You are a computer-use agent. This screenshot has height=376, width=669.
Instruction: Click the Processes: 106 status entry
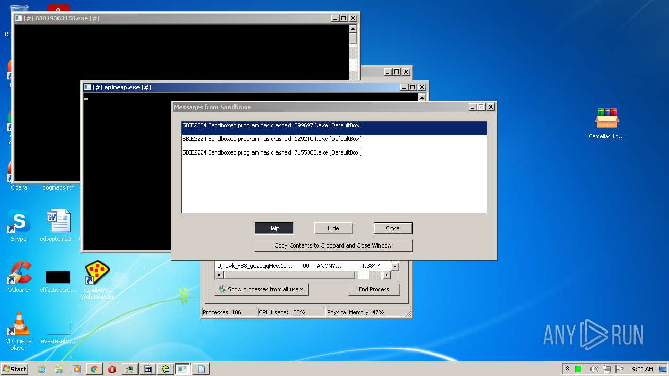pos(229,312)
